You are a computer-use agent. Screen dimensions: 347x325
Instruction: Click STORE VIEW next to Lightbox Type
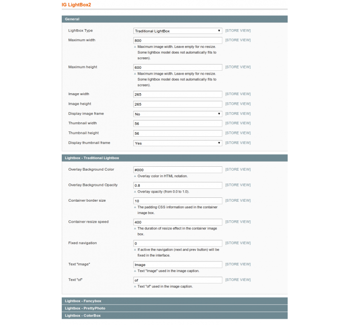[x=238, y=31]
